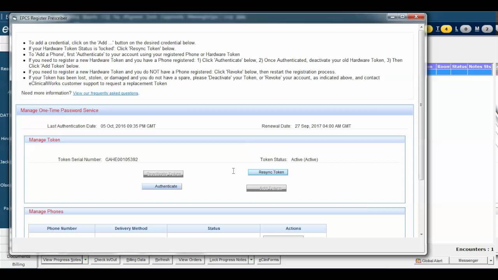Click the grayed Deactivate Token button

coord(163,174)
